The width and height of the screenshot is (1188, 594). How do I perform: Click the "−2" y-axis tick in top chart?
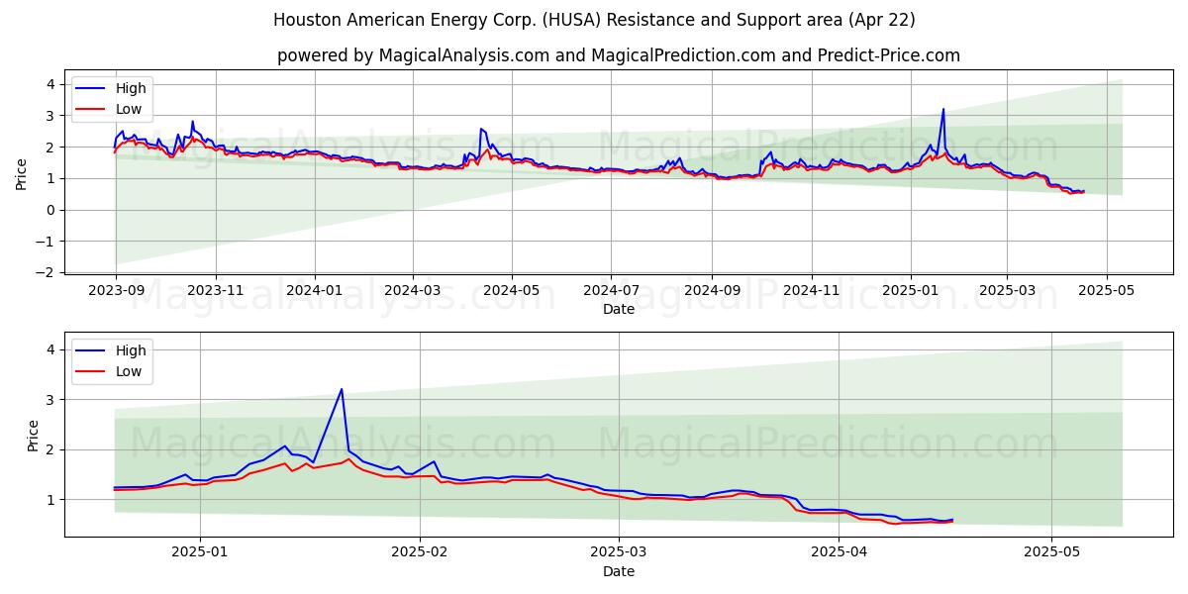coord(48,272)
